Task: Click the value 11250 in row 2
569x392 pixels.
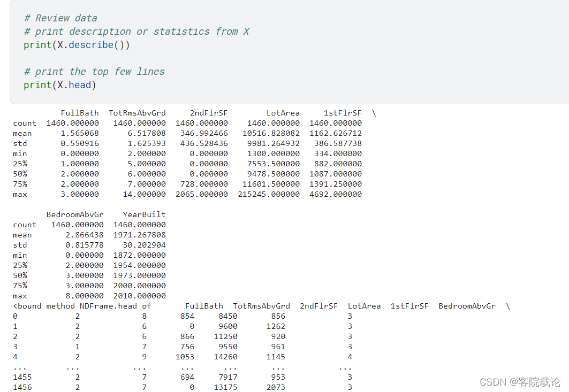Action: pyautogui.click(x=226, y=336)
